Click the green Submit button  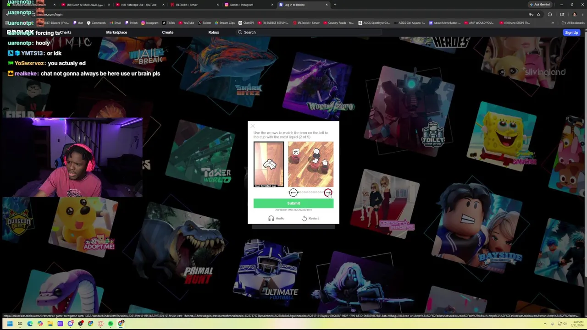coord(293,203)
